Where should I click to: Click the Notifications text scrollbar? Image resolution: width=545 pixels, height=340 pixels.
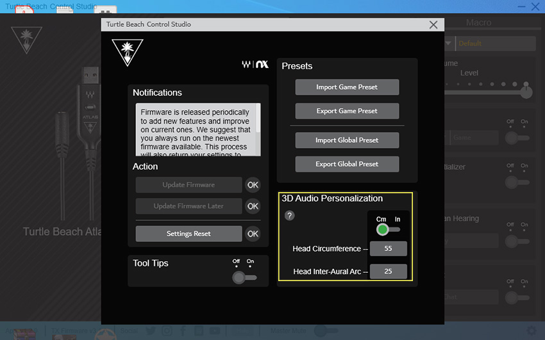click(x=258, y=128)
